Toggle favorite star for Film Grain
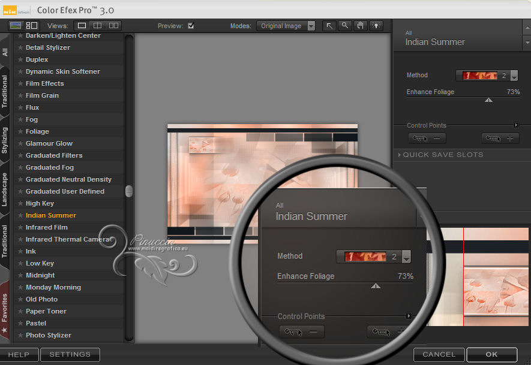The width and height of the screenshot is (531, 365). point(20,95)
